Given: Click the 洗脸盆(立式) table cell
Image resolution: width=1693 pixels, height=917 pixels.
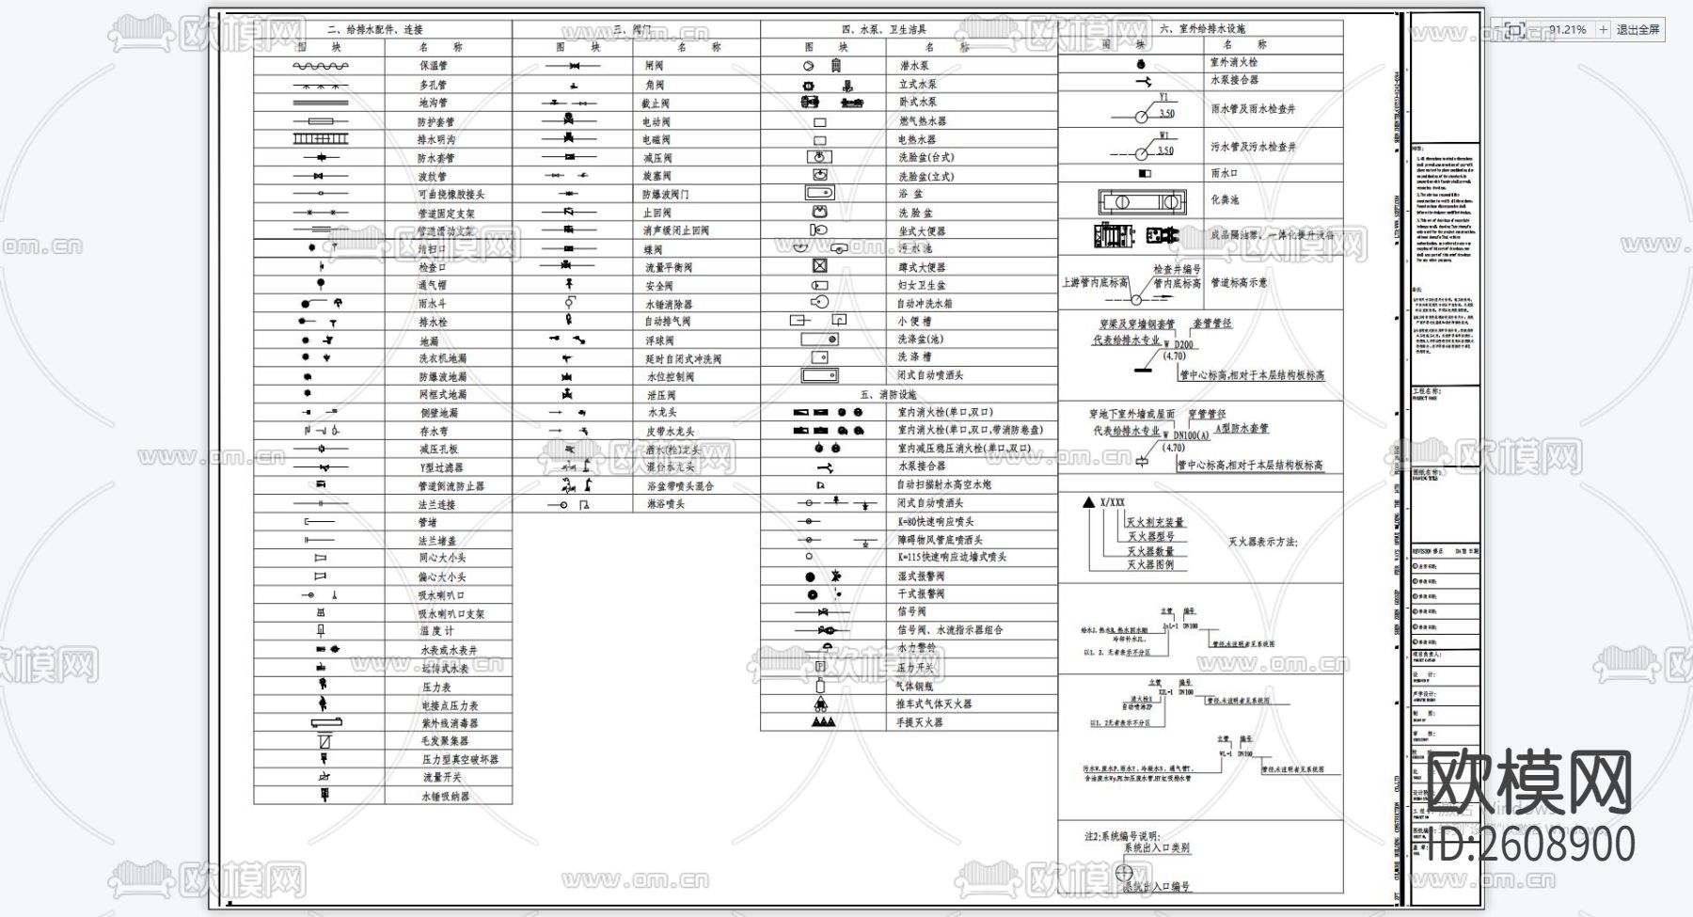Looking at the screenshot, I should pyautogui.click(x=972, y=176).
